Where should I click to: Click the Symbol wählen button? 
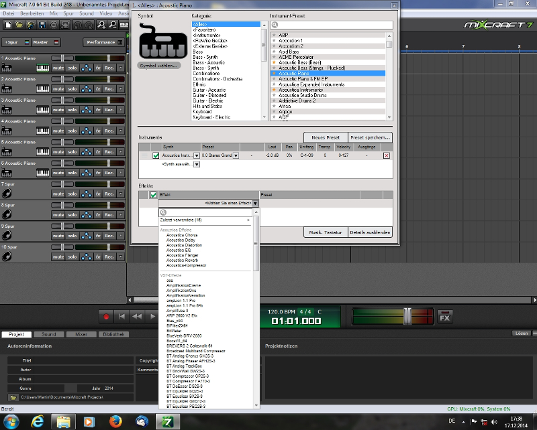tap(159, 66)
